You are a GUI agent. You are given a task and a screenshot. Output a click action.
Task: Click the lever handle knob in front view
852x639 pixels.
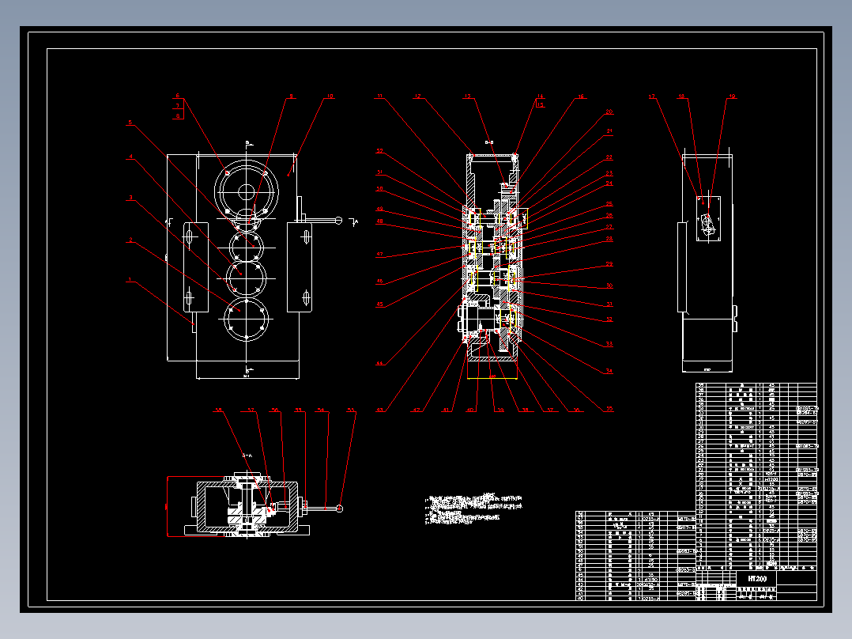(339, 221)
